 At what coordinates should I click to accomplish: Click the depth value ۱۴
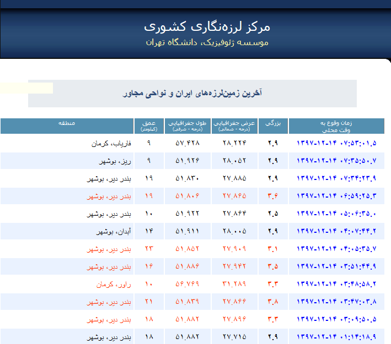pyautogui.click(x=149, y=231)
